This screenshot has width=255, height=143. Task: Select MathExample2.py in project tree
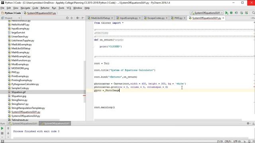click(x=21, y=56)
